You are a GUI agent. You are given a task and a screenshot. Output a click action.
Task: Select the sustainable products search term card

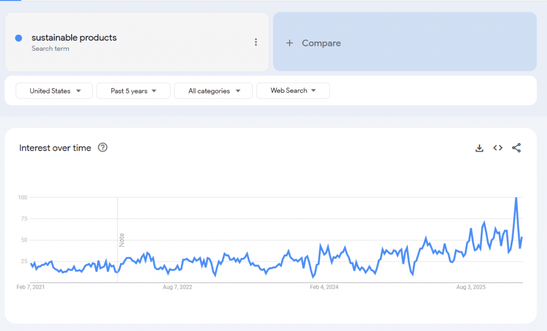coord(136,42)
